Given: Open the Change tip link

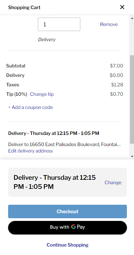Looking at the screenshot, I should 42,94.
